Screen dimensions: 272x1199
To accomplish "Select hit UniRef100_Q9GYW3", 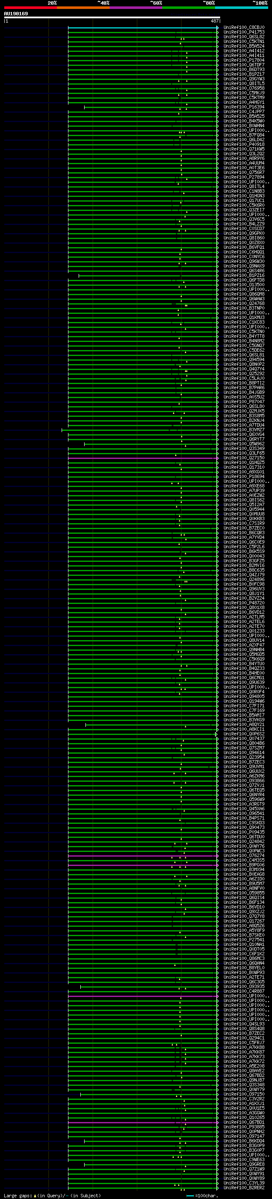I will [x=244, y=79].
